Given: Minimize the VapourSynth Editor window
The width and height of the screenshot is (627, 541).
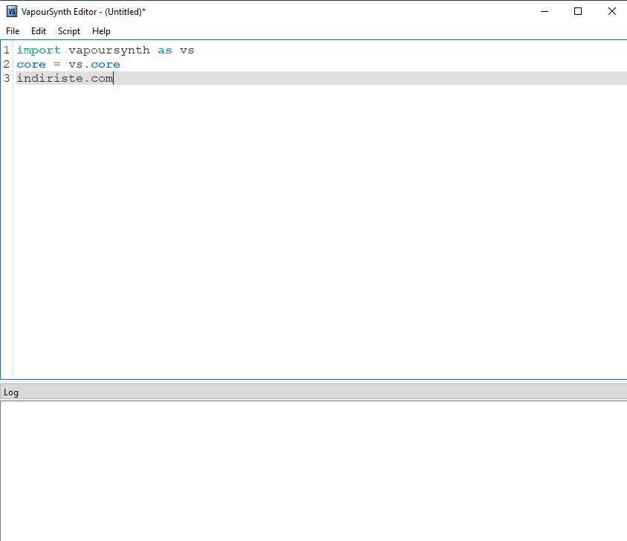Looking at the screenshot, I should tap(545, 12).
